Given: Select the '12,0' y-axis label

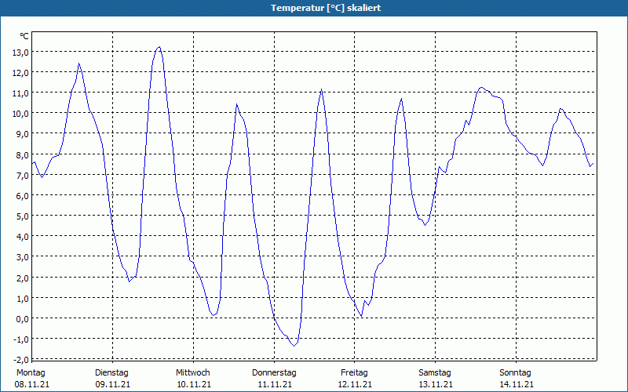Looking at the screenshot, I should tap(20, 73).
